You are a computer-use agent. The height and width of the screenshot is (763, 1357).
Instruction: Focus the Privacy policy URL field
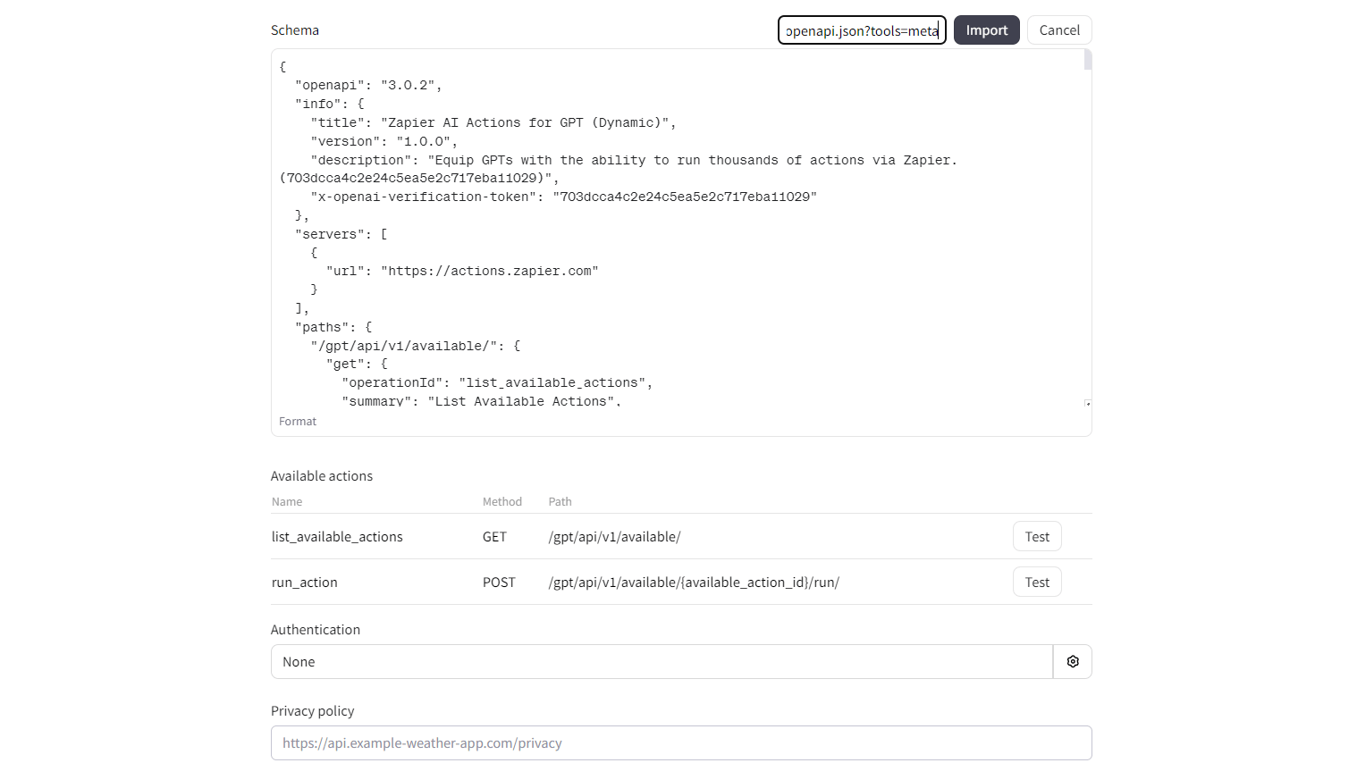coord(681,743)
